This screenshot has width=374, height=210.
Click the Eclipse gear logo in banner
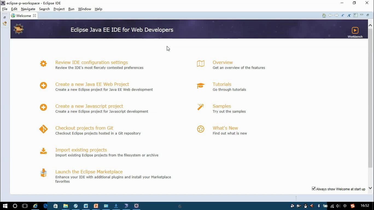click(x=19, y=29)
